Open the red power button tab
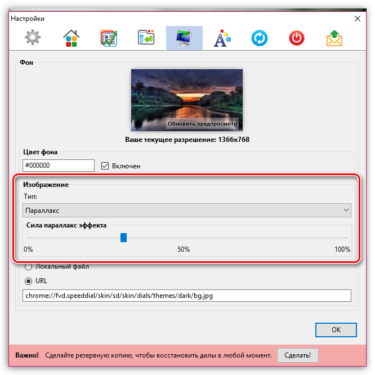Image resolution: width=375 pixels, height=375 pixels. (297, 38)
